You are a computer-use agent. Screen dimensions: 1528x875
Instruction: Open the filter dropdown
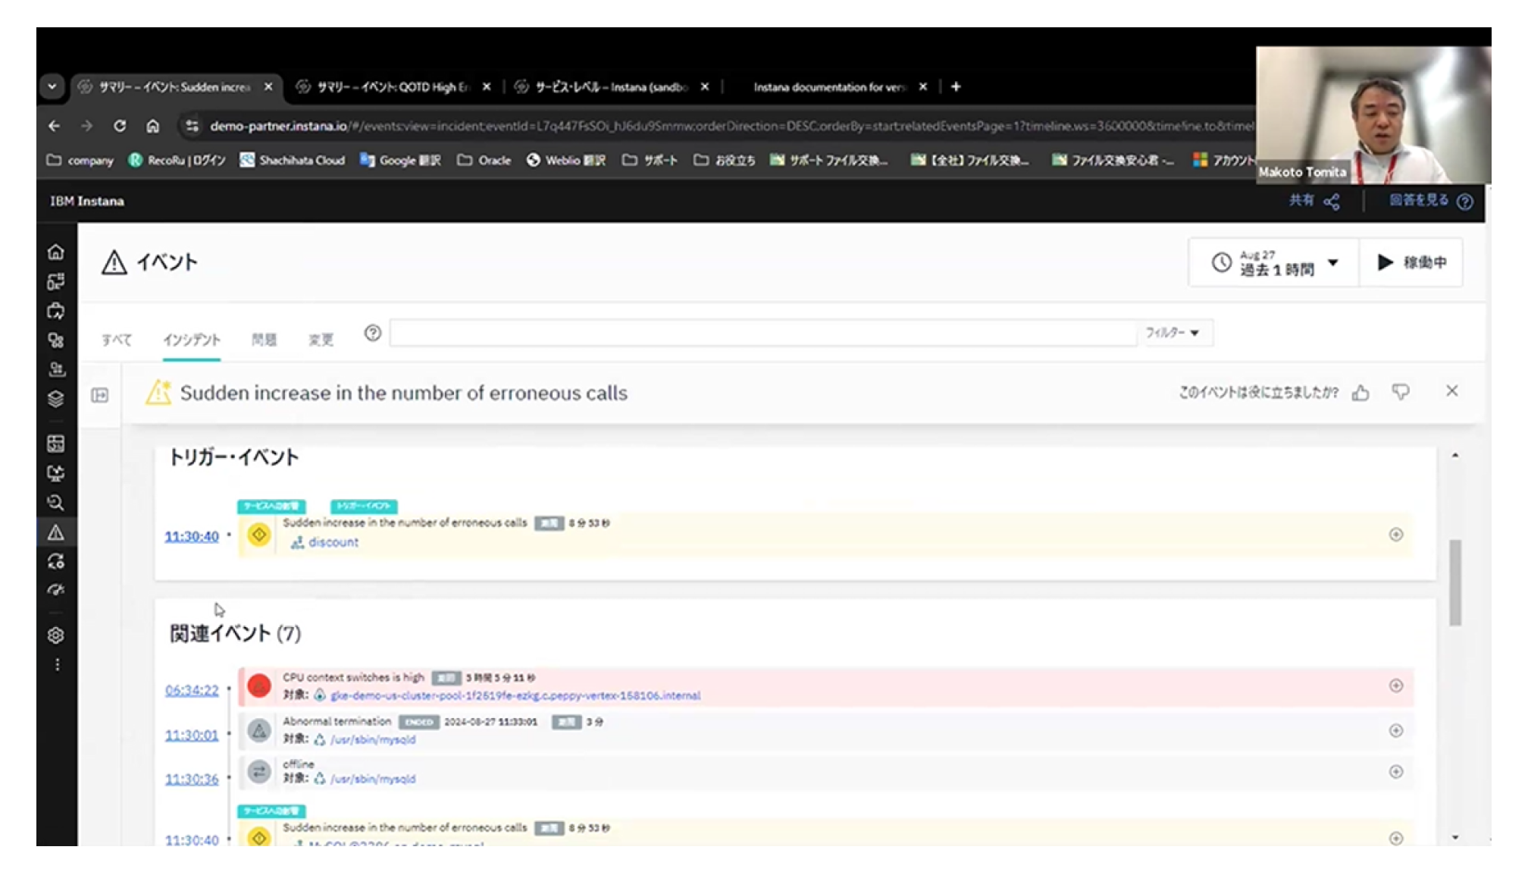[x=1173, y=333]
